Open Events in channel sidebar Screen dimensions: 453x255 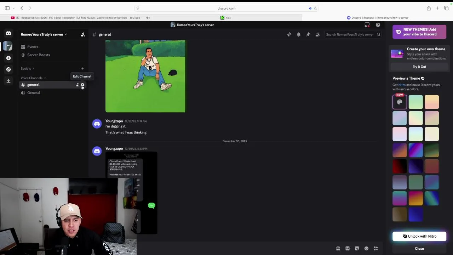pos(52,47)
